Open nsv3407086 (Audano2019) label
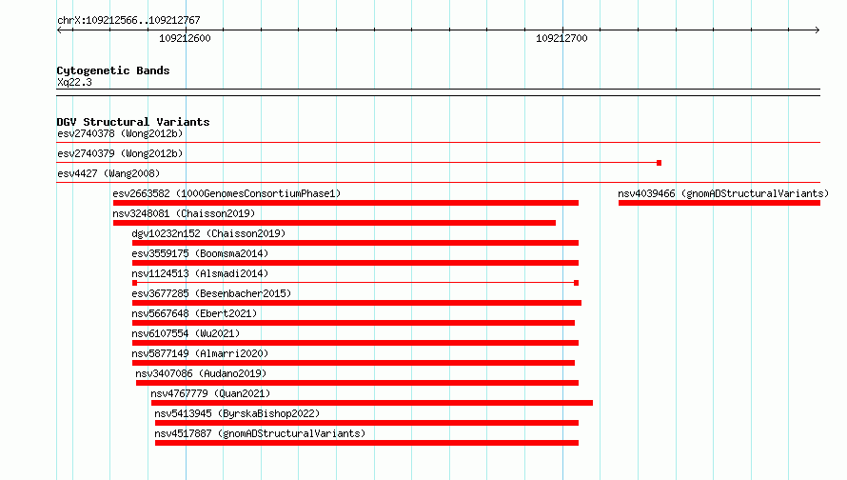 pyautogui.click(x=201, y=373)
